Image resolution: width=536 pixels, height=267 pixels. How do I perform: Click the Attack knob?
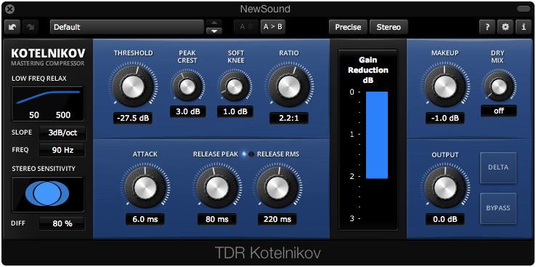[145, 188]
